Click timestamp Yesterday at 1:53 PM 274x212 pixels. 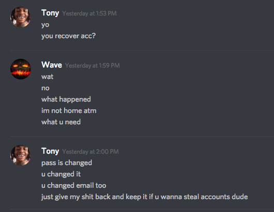tap(89, 13)
